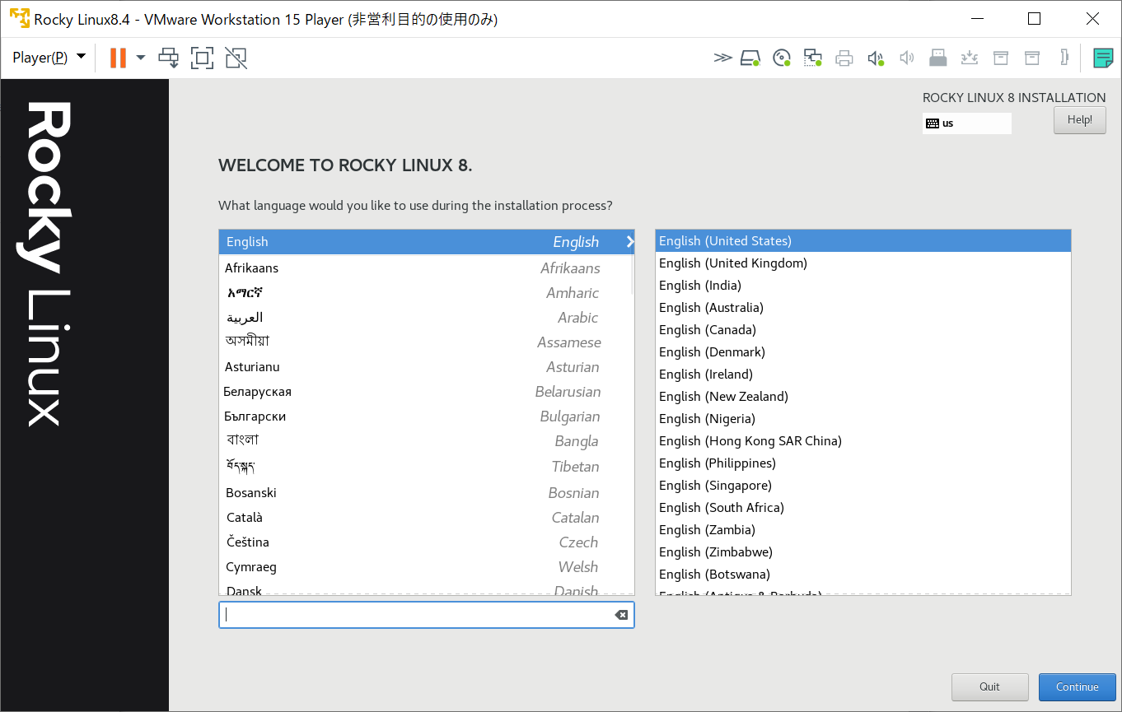This screenshot has height=712, width=1122.
Task: Select English in the language list
Action: [427, 242]
